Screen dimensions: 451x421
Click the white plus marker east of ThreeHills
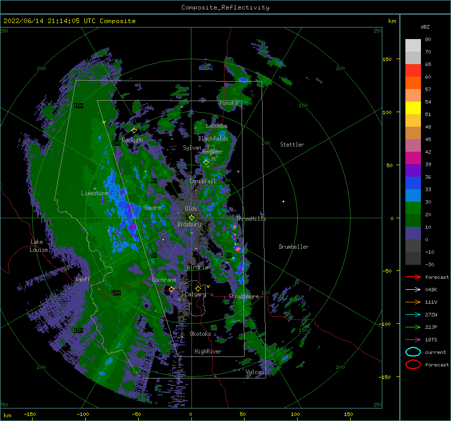coord(283,201)
